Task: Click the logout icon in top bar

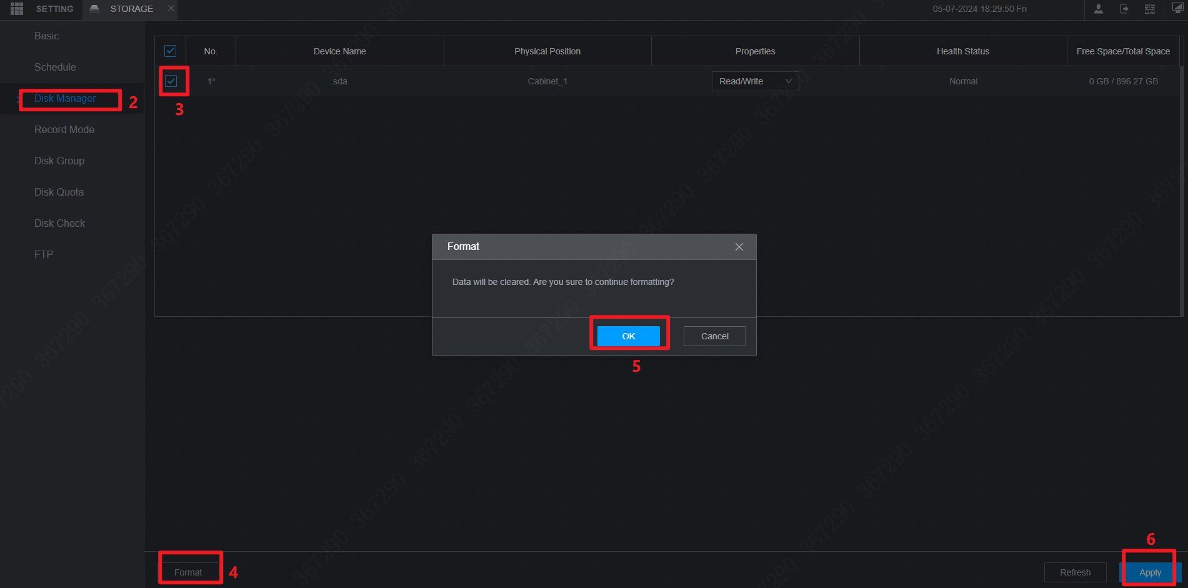Action: (x=1124, y=9)
